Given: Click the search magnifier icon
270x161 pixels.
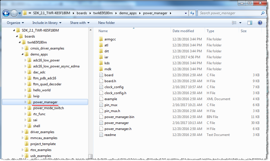Looking at the screenshot, I should coord(263,13).
